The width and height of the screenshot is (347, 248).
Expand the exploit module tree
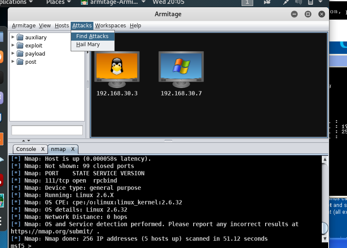[x=13, y=45]
